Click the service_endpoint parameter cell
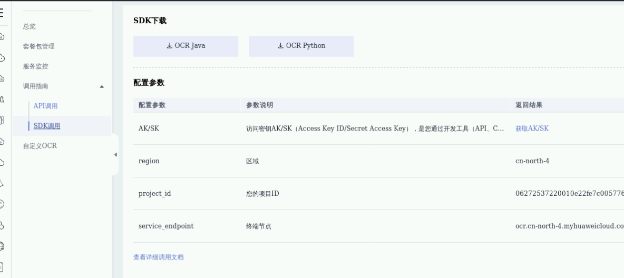 (x=166, y=226)
